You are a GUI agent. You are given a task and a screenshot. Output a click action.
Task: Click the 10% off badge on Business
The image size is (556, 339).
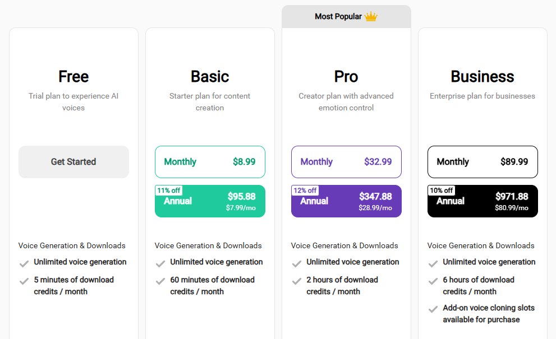(441, 191)
